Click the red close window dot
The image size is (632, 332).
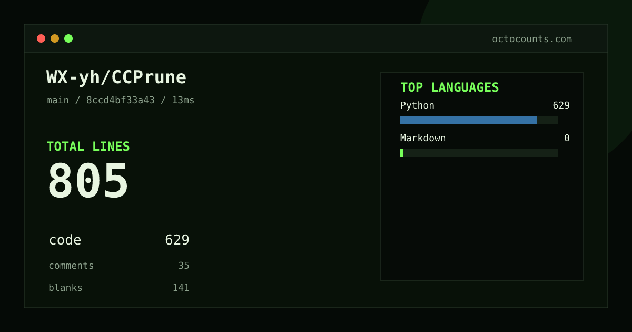click(41, 38)
